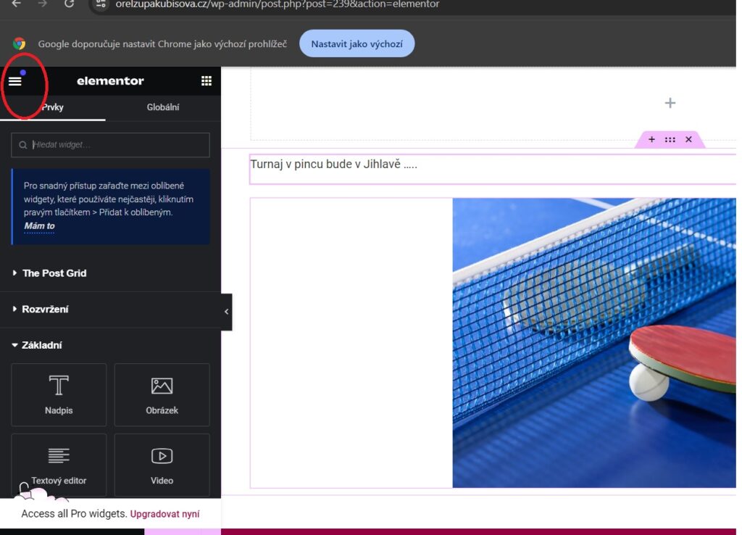Viewport: 742px width, 535px height.
Task: Click the section handle's six-dot edit icon
Action: [x=670, y=139]
